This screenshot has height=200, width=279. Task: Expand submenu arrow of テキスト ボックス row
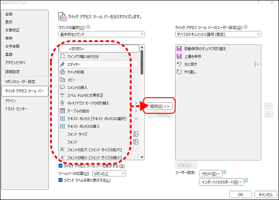[136, 119]
